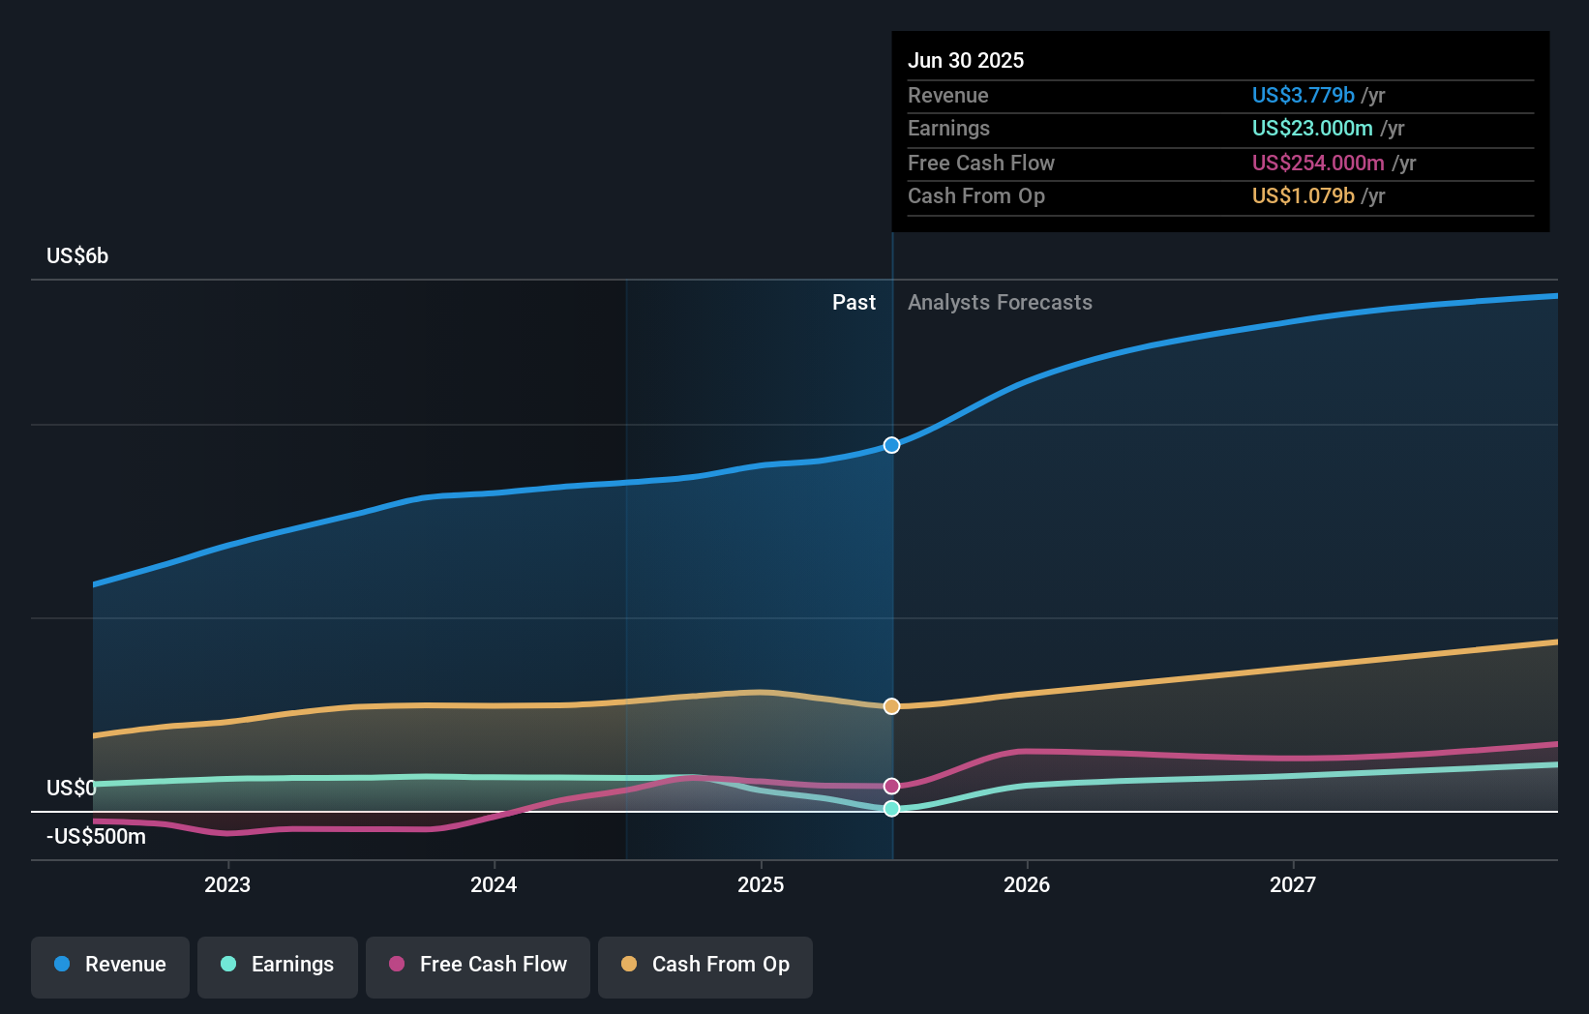Click the 2027 x-axis label
Viewport: 1589px width, 1014px height.
tap(1293, 884)
